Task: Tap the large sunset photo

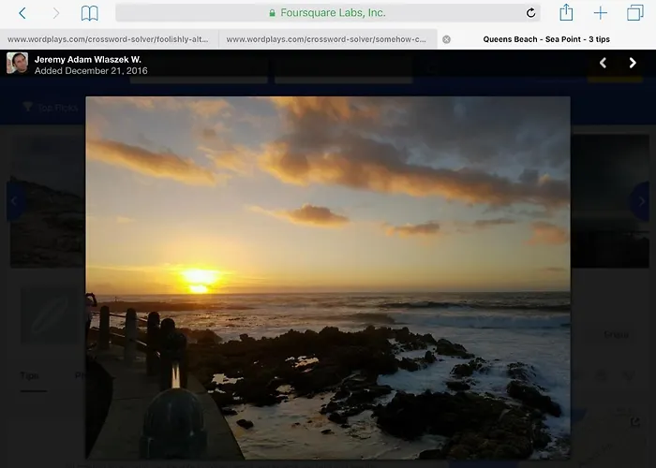Action: click(328, 278)
